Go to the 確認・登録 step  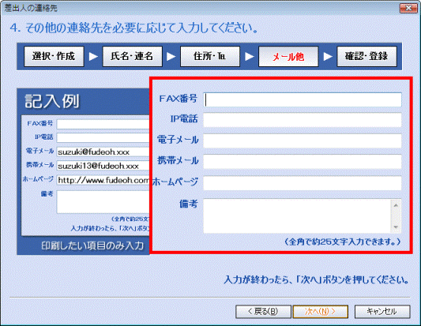click(x=366, y=56)
